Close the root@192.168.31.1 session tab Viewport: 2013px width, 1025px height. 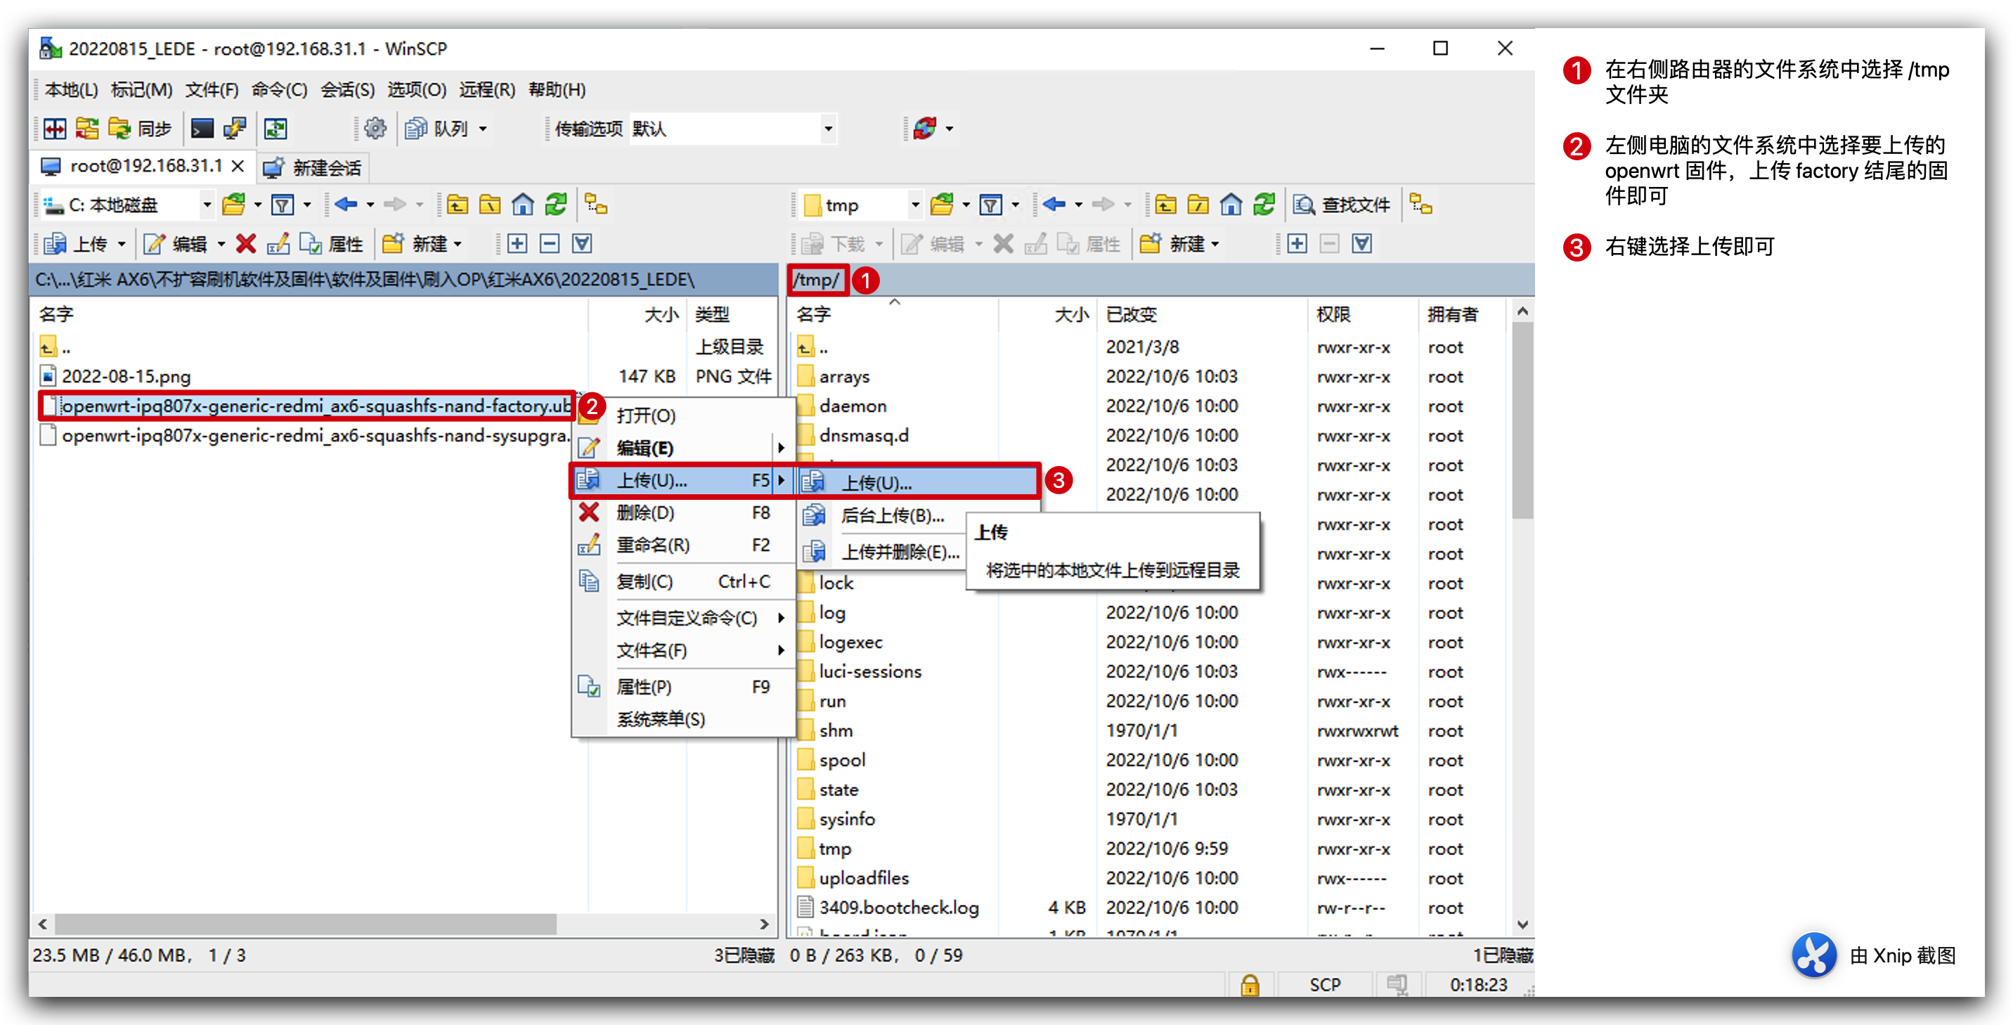tap(238, 167)
